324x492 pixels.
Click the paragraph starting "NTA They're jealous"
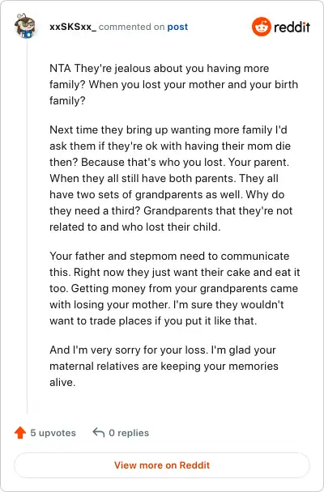(173, 85)
